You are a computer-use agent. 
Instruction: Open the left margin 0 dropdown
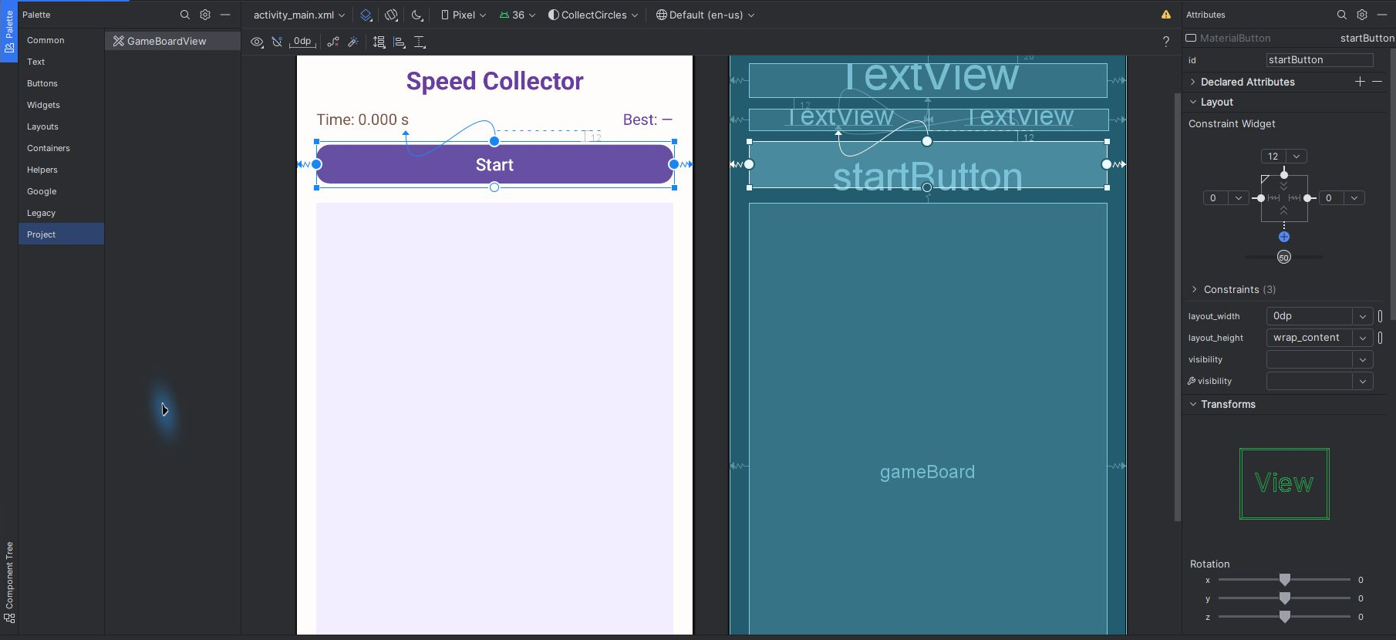click(1239, 198)
